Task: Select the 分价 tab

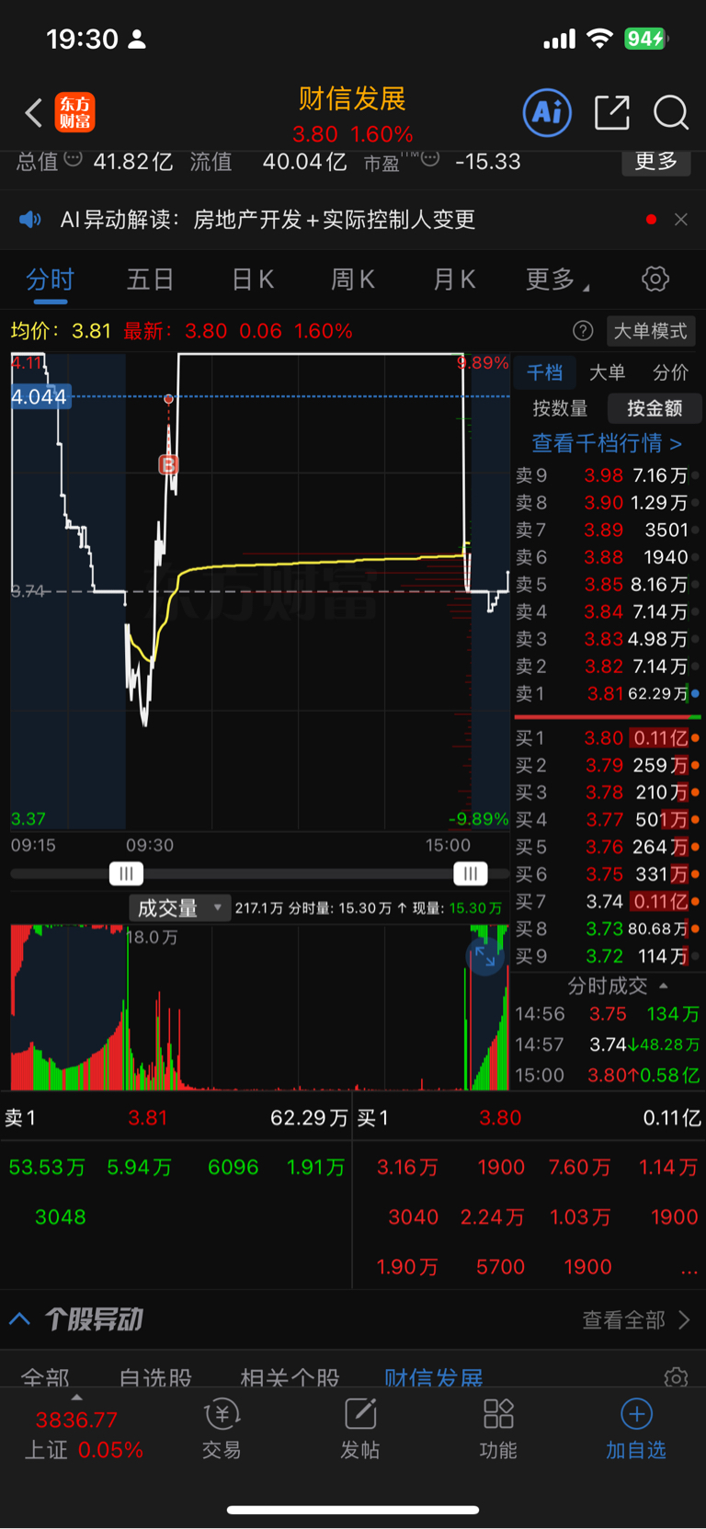Action: click(670, 372)
